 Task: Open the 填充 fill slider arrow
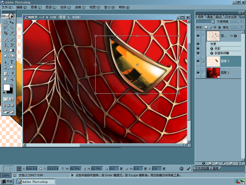[242, 27]
